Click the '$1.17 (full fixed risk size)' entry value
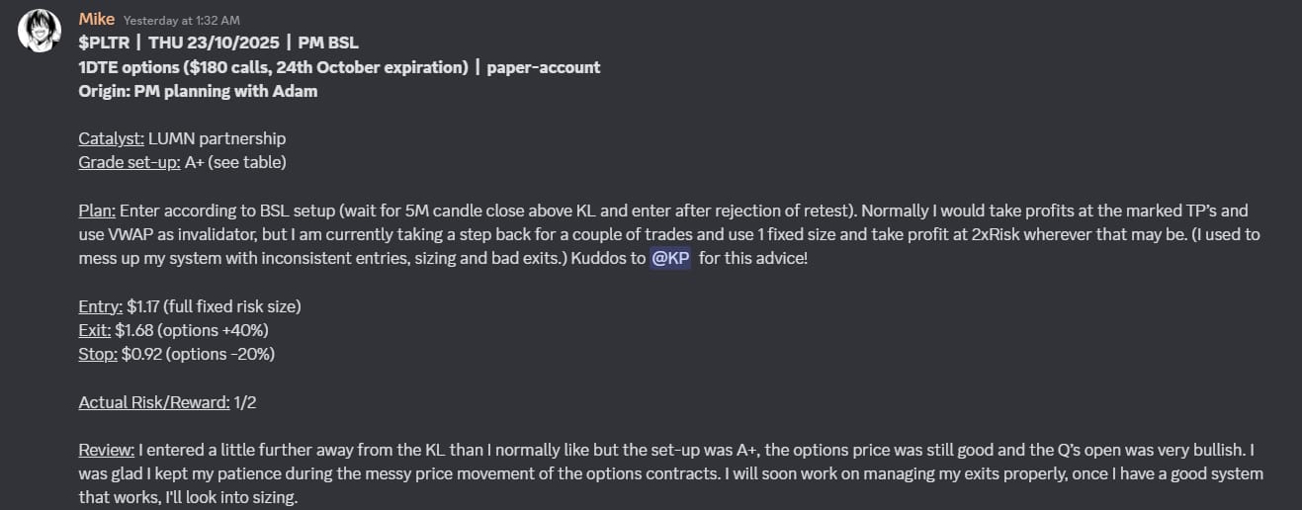 (214, 306)
